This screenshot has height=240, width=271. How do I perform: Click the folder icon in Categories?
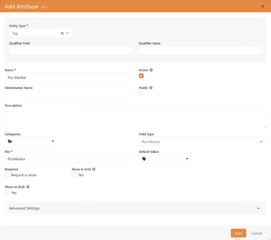point(10,141)
